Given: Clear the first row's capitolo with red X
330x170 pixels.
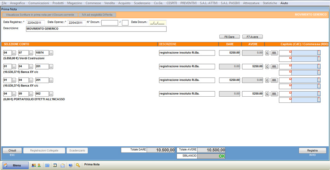Looking at the screenshot, I should click(x=290, y=52).
